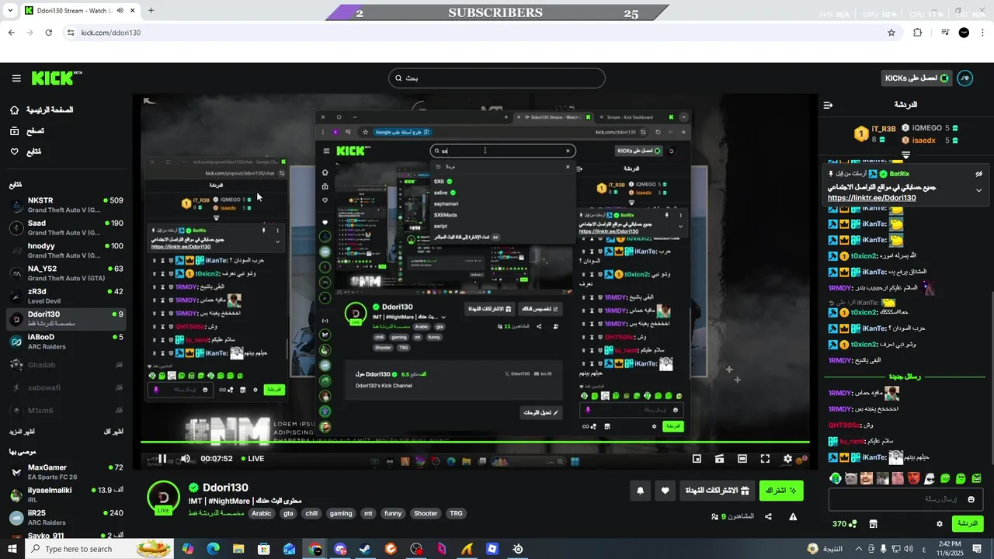The width and height of the screenshot is (994, 559).
Task: Open zR3d channel playing Level Devil
Action: click(66, 296)
